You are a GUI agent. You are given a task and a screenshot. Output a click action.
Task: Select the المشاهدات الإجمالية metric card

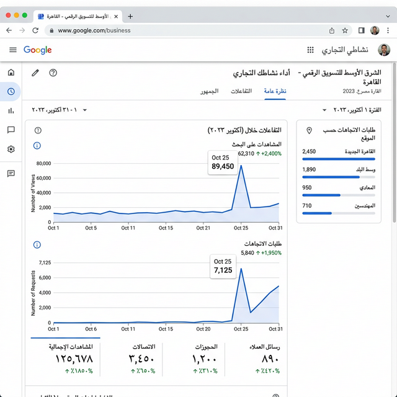(x=65, y=358)
